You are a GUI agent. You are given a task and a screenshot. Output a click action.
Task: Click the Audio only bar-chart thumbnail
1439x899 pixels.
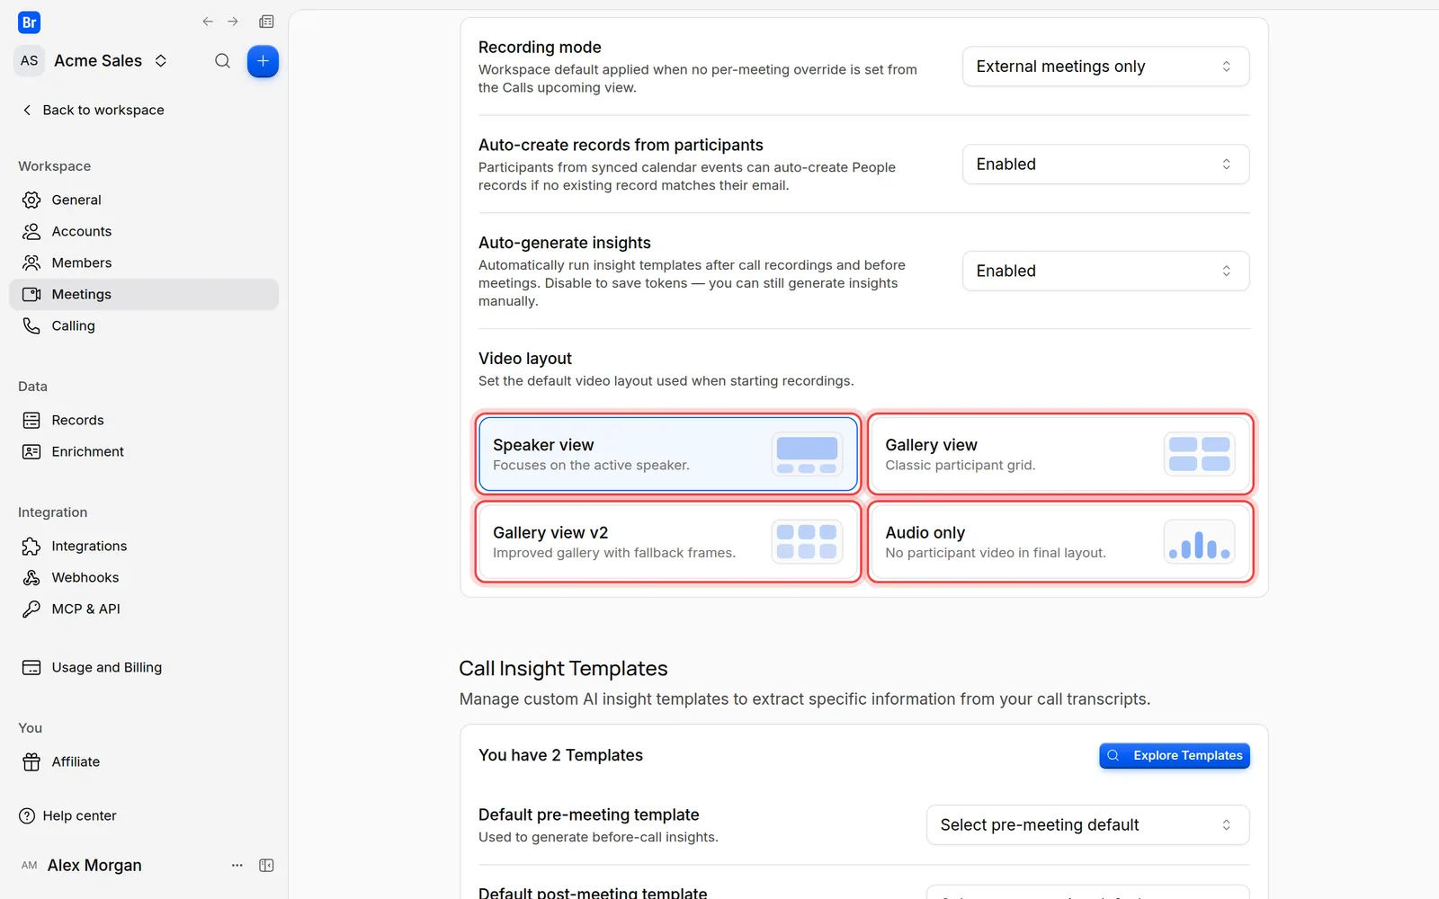1199,542
